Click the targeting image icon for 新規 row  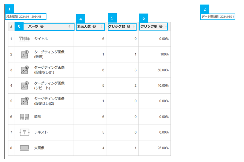pyautogui.click(x=25, y=54)
